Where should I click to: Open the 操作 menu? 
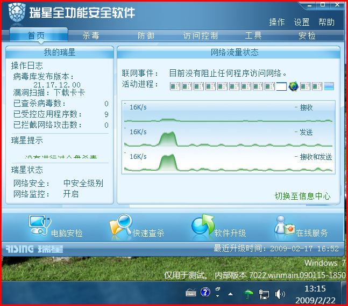(277, 22)
